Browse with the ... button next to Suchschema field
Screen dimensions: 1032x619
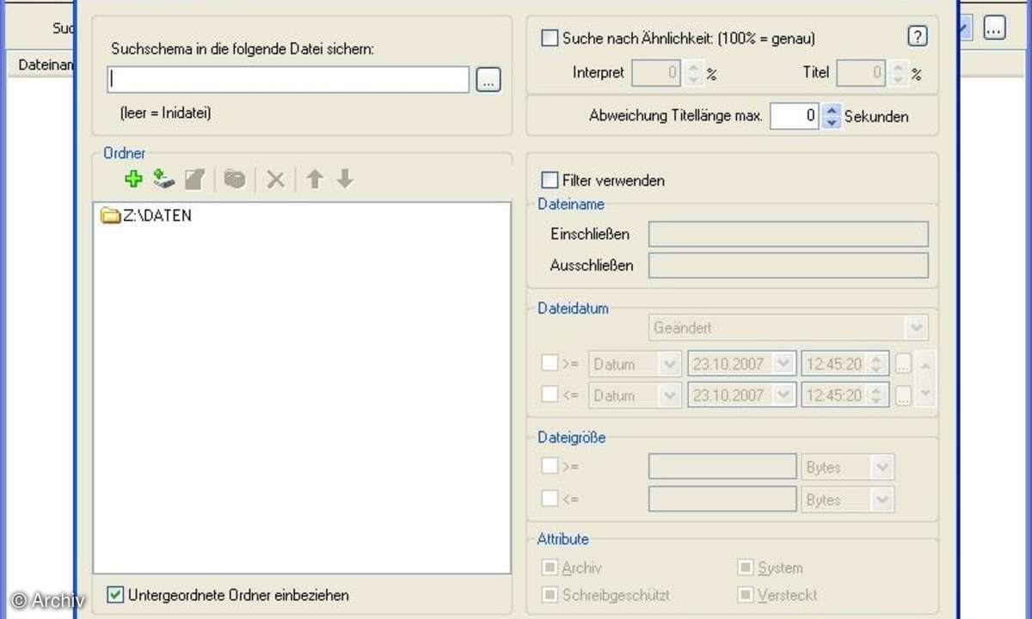[x=488, y=79]
